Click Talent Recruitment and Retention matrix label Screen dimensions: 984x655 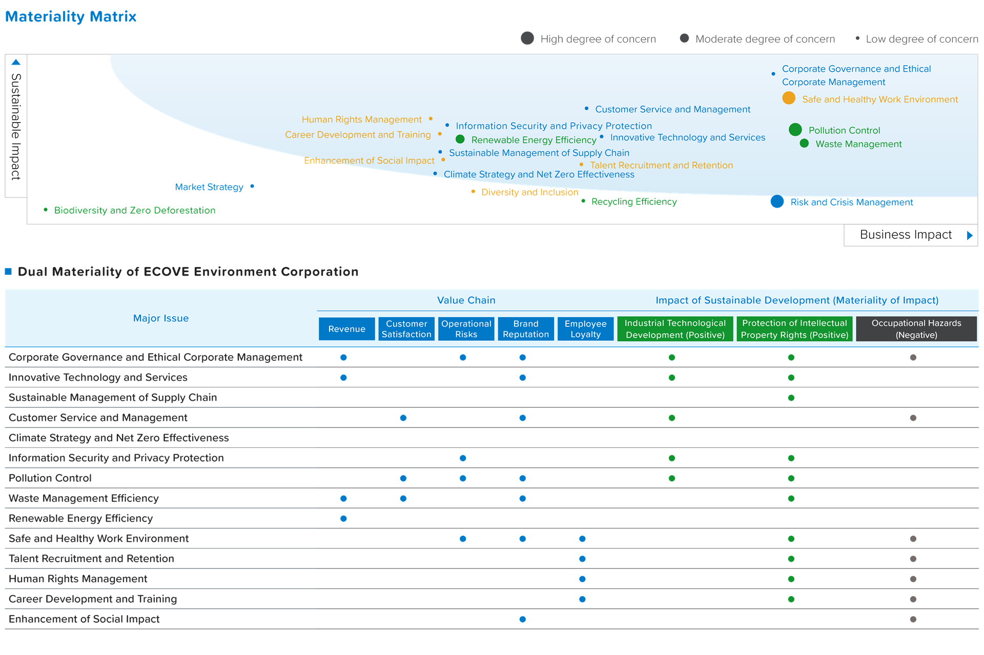[661, 165]
